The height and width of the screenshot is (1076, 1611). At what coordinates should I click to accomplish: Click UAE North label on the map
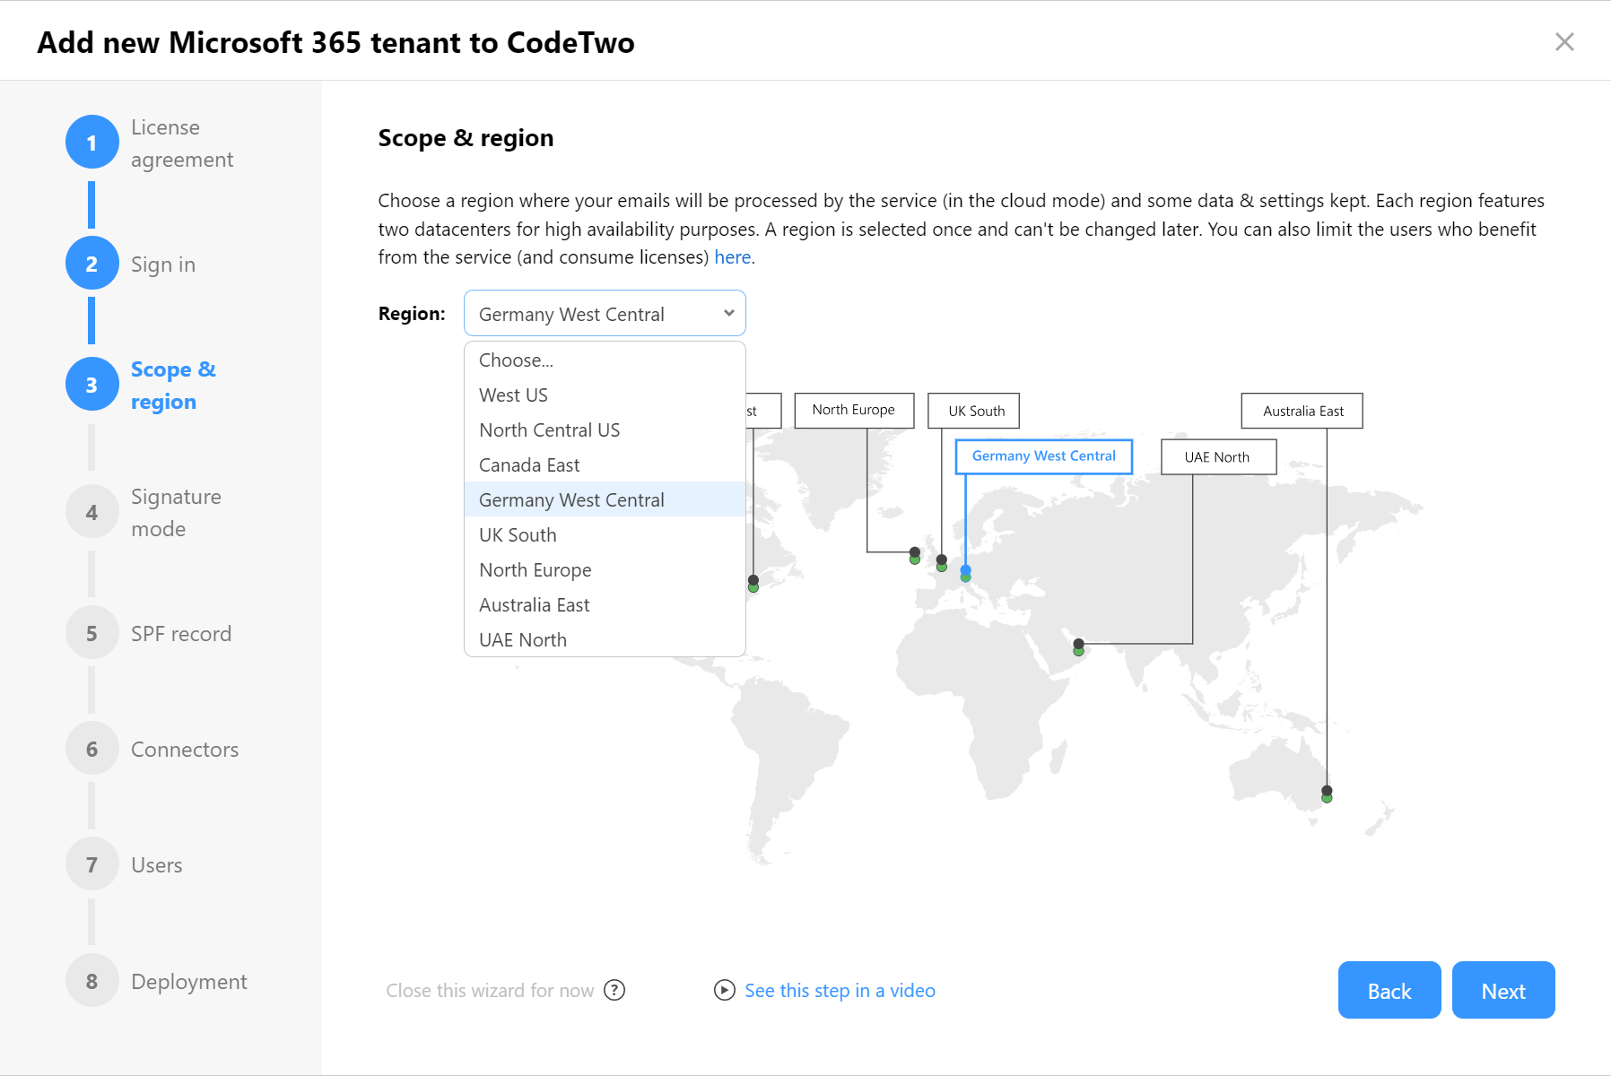coord(1218,456)
